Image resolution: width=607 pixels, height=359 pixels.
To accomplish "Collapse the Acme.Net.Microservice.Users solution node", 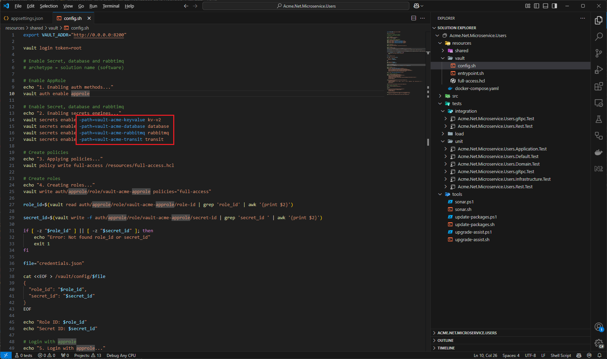I will pos(437,35).
